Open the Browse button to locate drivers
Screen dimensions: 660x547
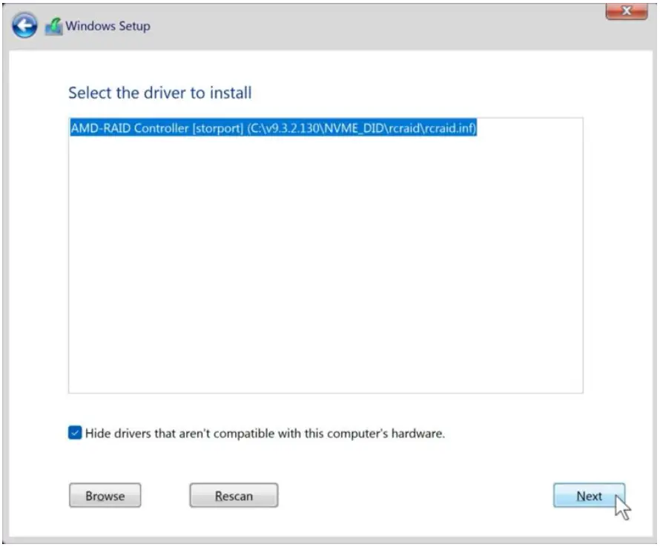click(105, 496)
